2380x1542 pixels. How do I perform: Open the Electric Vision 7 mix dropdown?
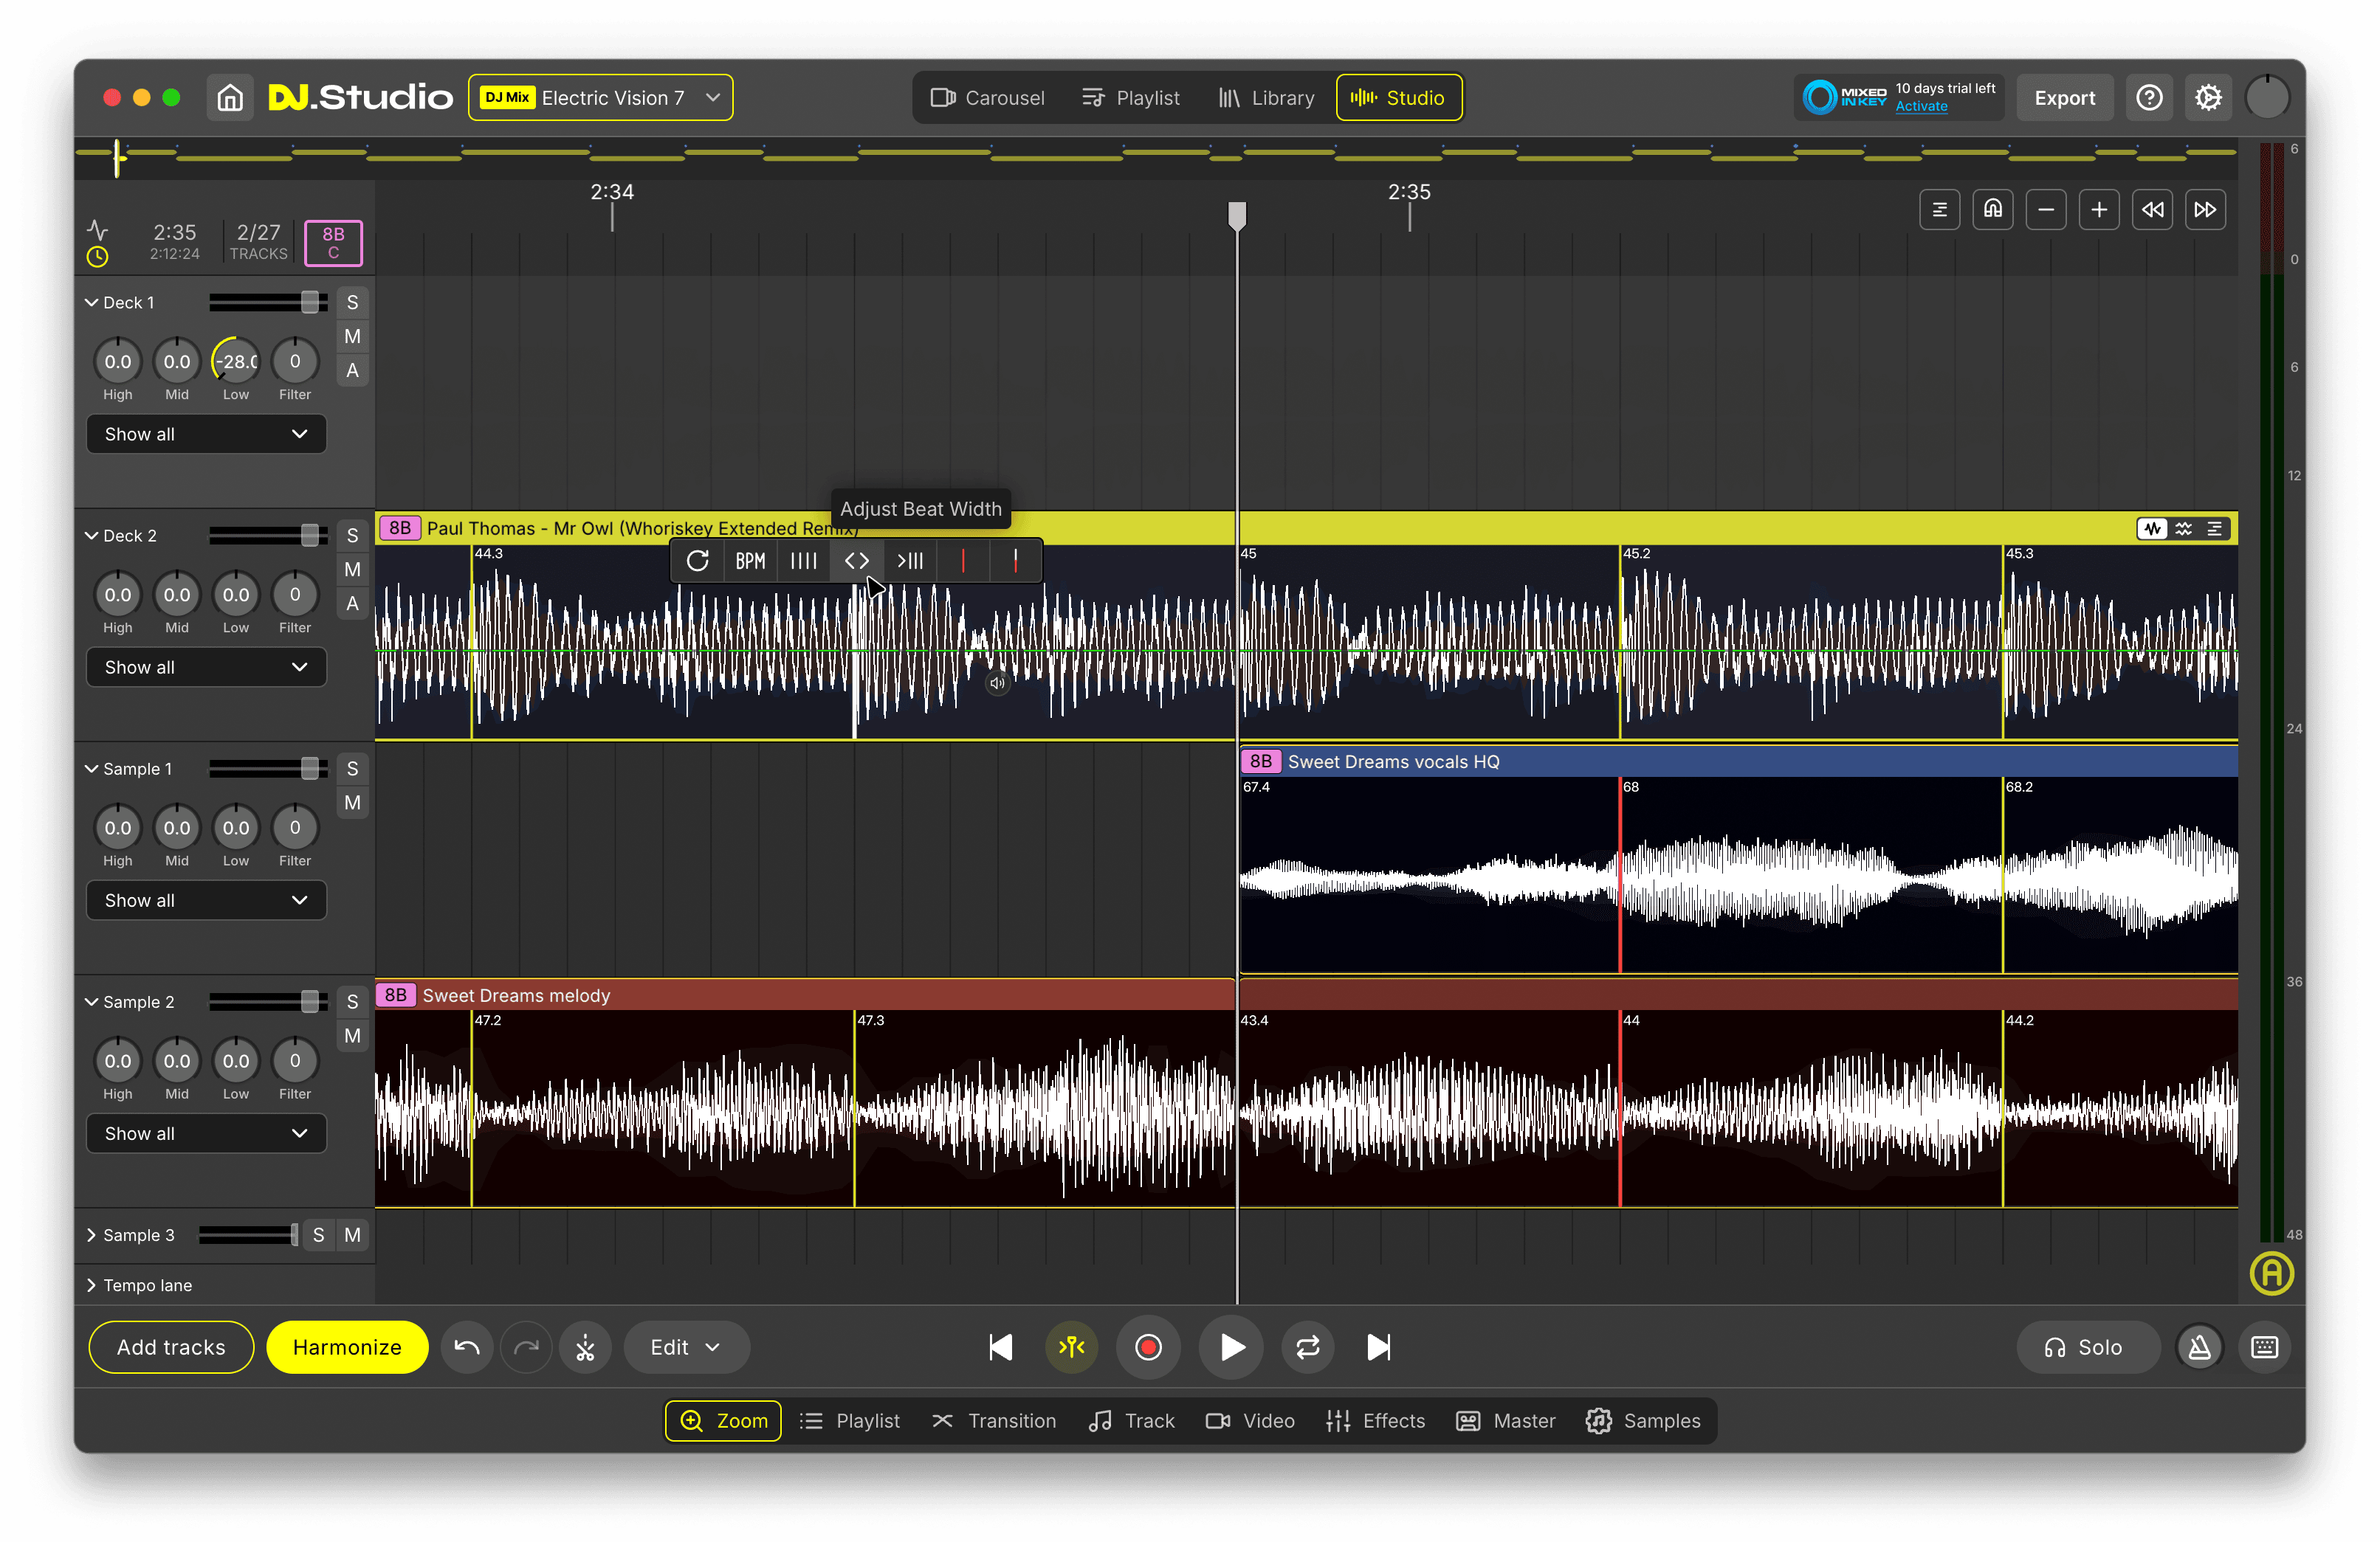(600, 98)
